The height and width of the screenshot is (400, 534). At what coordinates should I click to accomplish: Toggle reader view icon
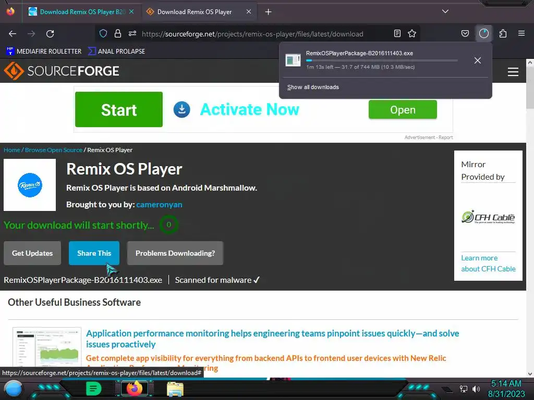coord(397,33)
